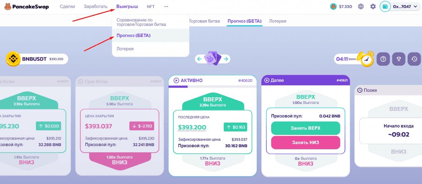Go to previous round with left arrow
The height and width of the screenshot is (184, 422).
(199, 59)
